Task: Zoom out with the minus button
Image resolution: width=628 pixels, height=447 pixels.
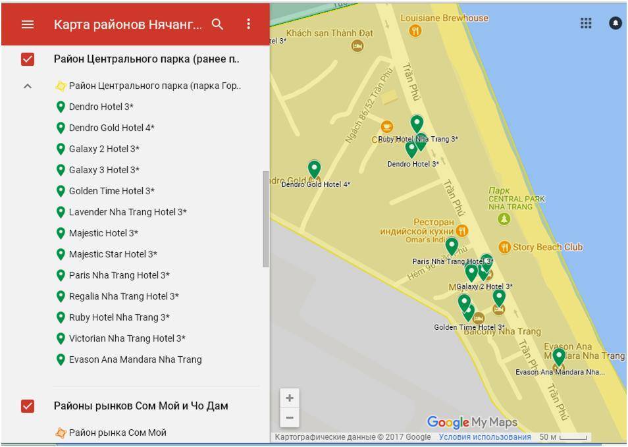Action: [290, 418]
